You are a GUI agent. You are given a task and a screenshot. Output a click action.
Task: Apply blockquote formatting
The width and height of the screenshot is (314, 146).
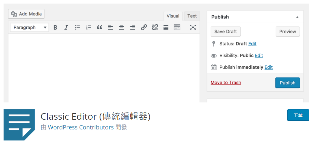pyautogui.click(x=99, y=27)
